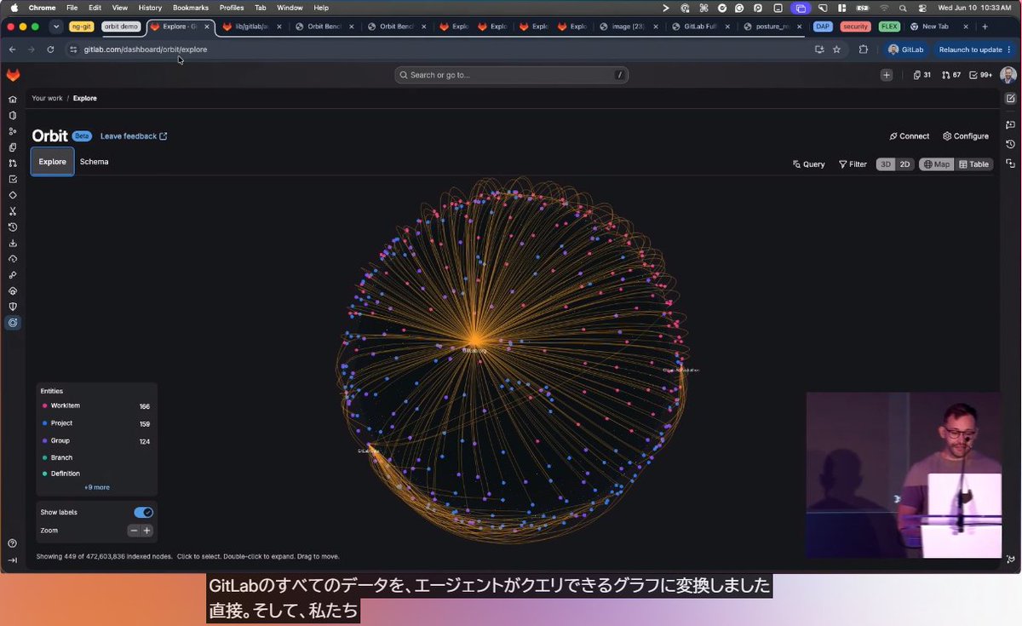The image size is (1022, 626).
Task: Open the chat history icon in right panel
Action: click(1010, 144)
